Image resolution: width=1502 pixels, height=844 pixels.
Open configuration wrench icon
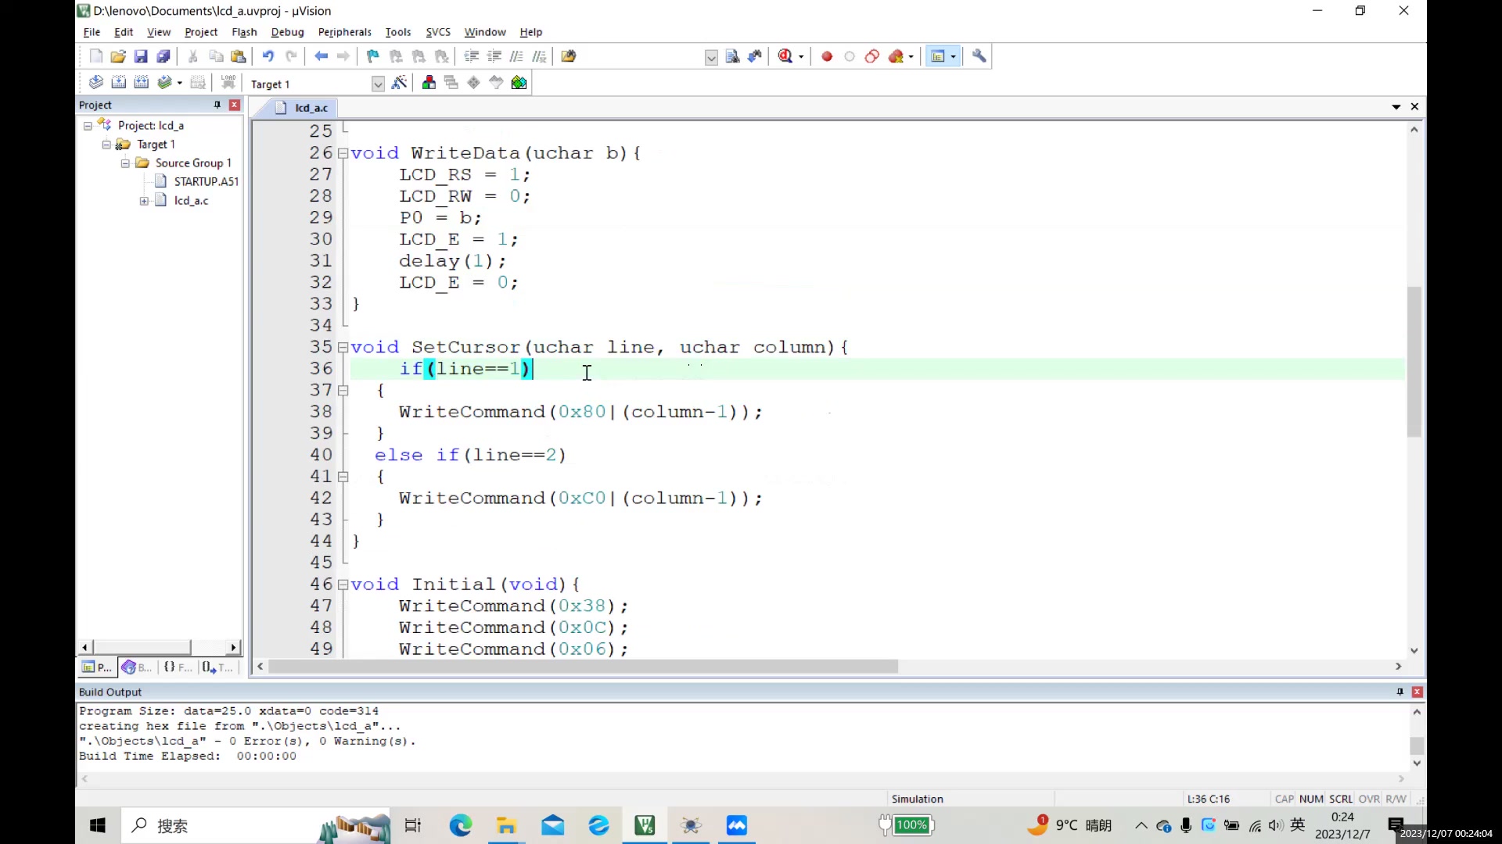979,56
